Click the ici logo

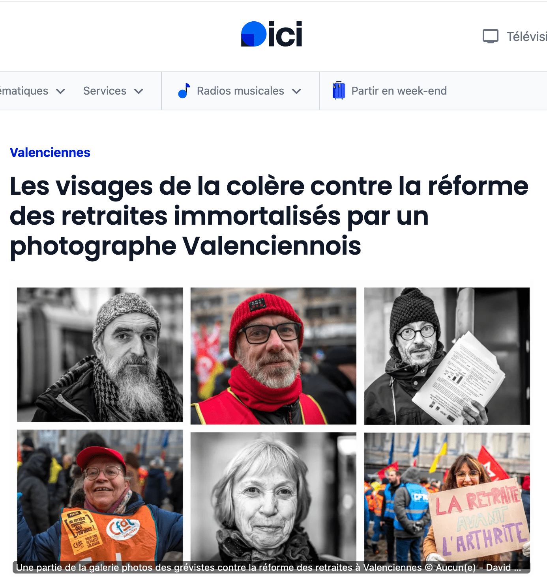272,34
